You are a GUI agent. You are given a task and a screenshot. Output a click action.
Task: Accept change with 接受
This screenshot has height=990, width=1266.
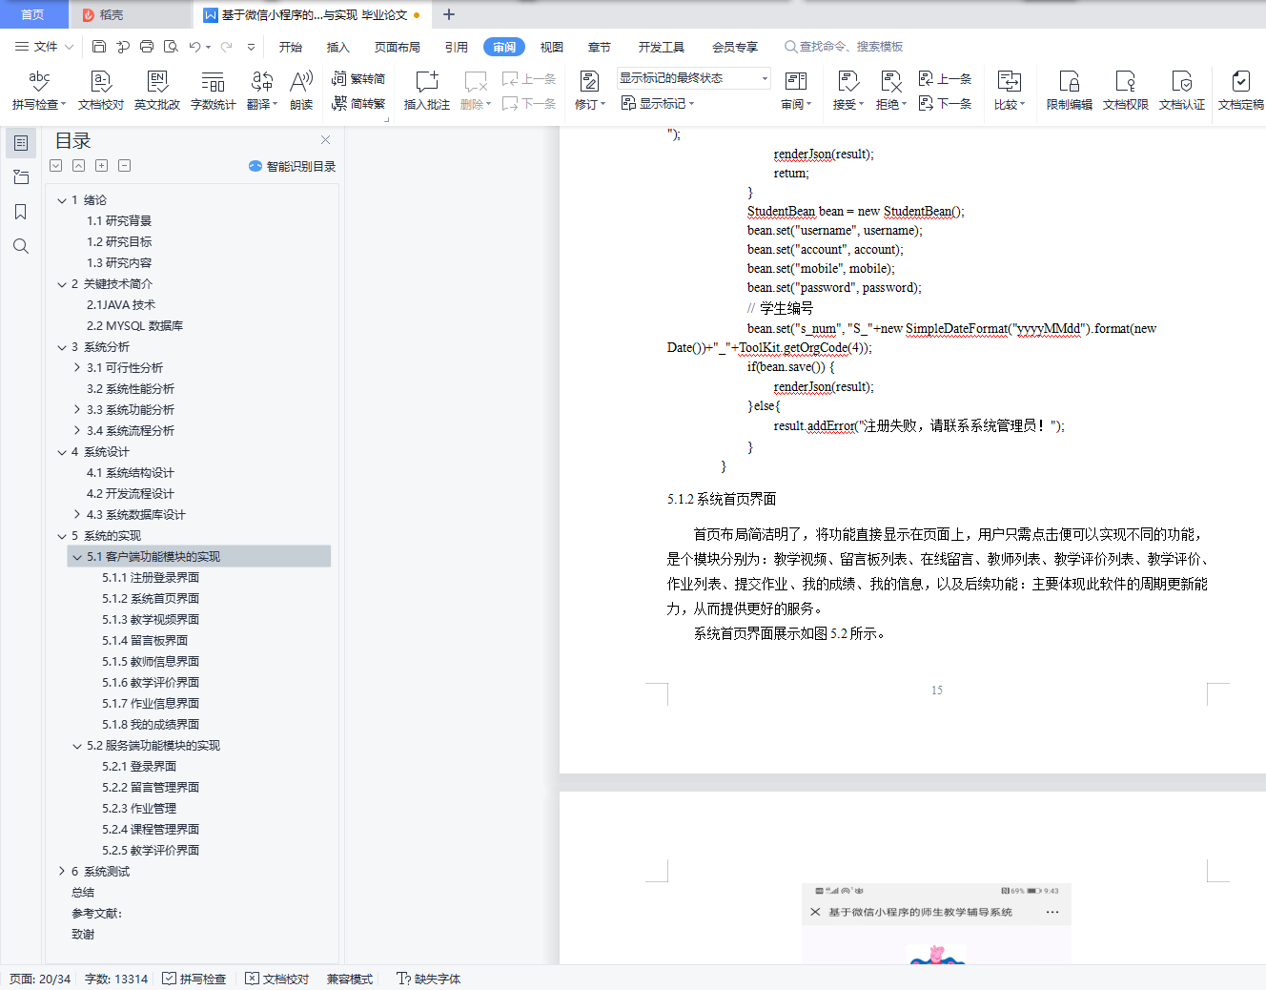click(x=848, y=91)
